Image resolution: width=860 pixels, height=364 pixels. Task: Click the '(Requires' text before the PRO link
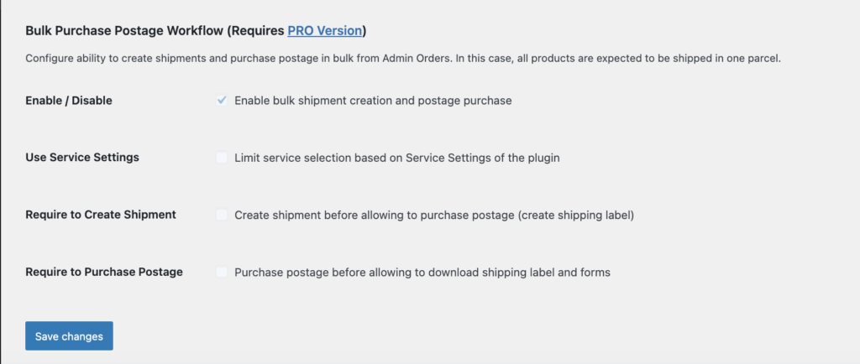click(x=260, y=30)
